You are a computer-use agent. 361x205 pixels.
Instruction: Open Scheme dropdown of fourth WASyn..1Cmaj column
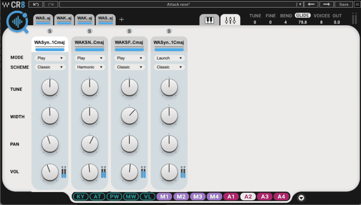pyautogui.click(x=169, y=67)
